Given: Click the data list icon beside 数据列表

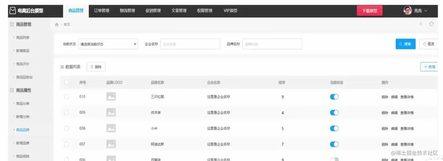Looking at the screenshot, I should point(62,67).
